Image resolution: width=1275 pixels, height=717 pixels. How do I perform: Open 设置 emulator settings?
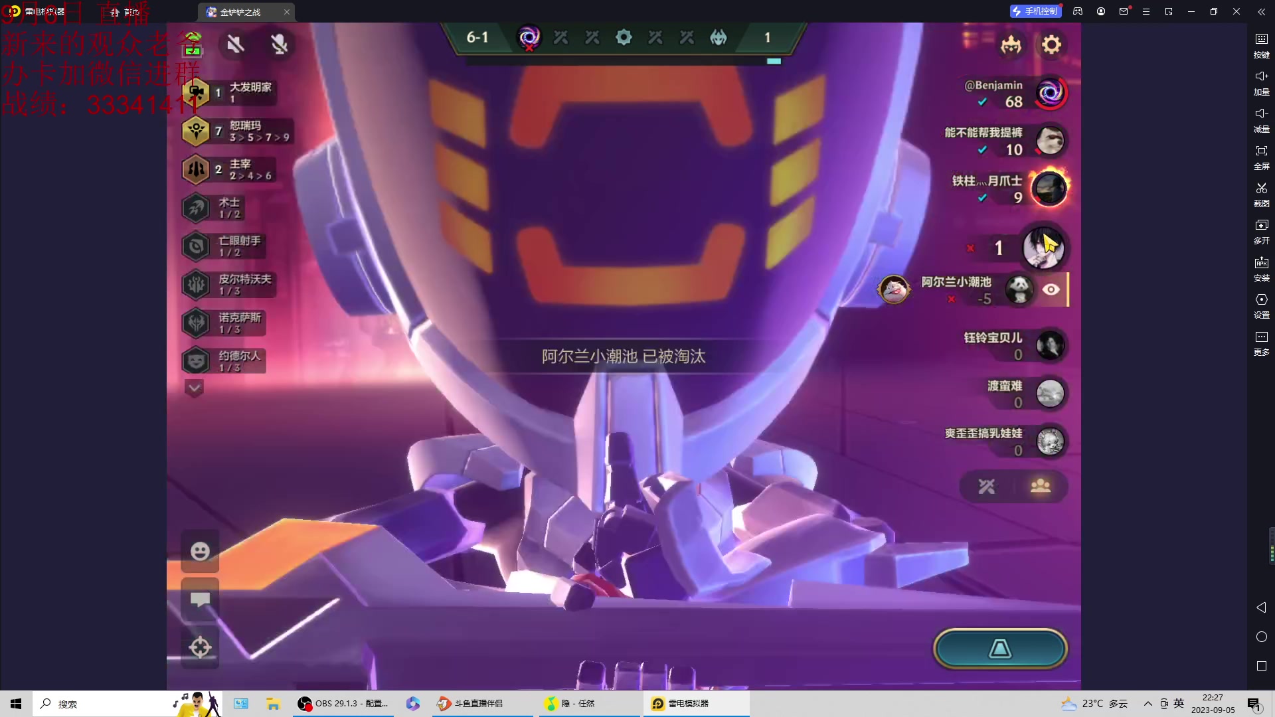click(1262, 306)
